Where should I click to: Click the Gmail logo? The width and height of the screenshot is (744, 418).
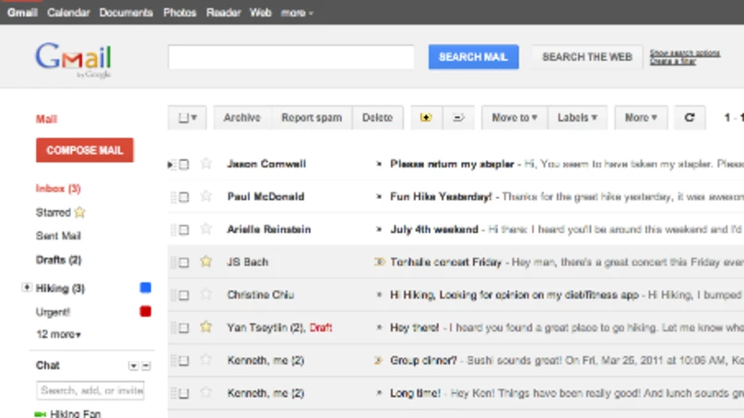73,60
